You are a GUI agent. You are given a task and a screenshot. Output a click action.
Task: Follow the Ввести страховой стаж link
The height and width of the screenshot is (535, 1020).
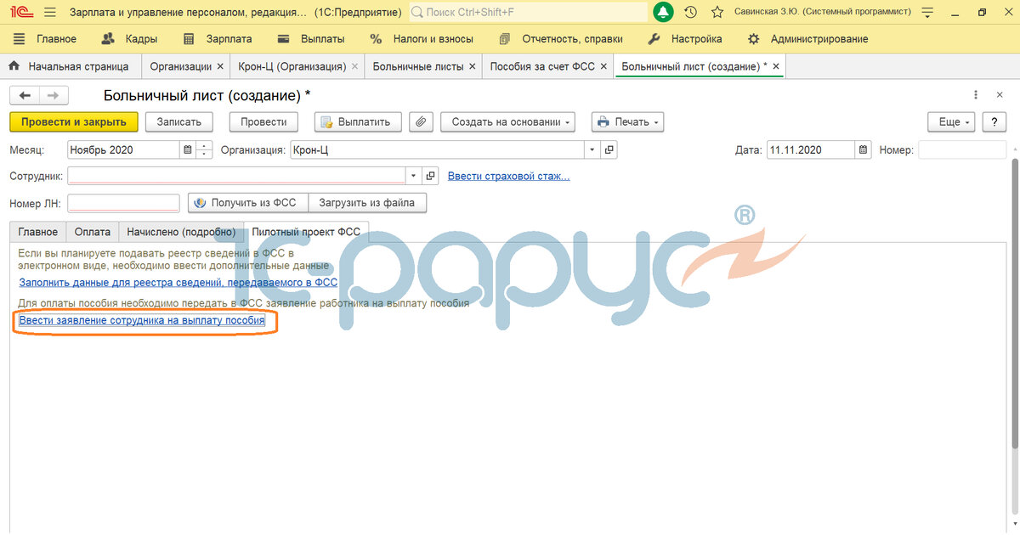point(509,176)
